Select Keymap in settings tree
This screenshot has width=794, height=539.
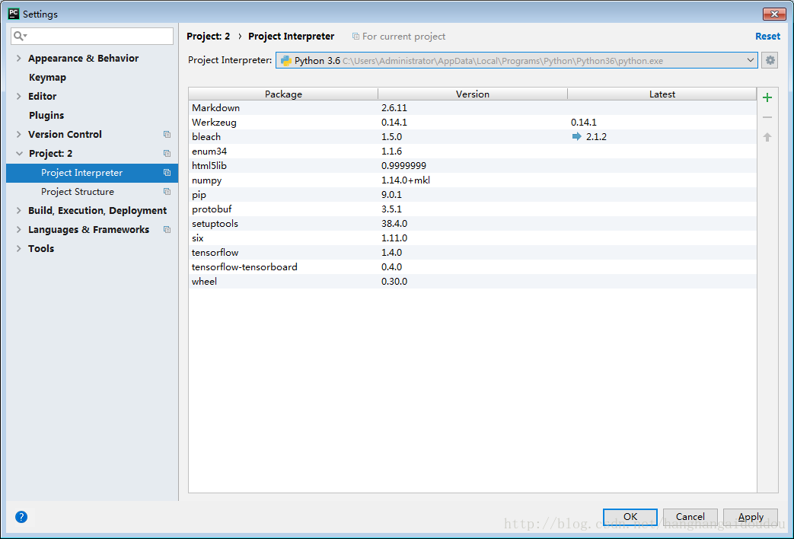[x=47, y=78]
